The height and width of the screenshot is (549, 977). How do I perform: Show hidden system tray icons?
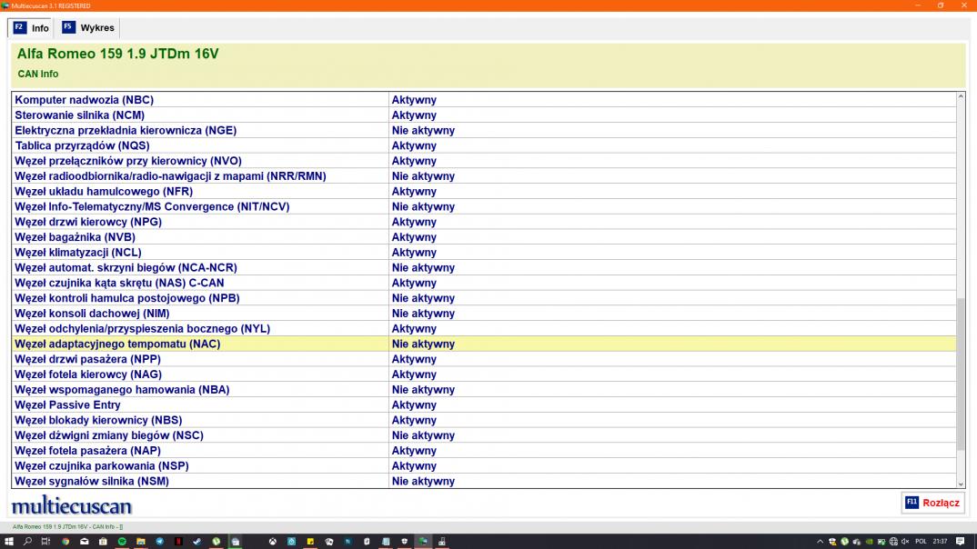click(820, 542)
